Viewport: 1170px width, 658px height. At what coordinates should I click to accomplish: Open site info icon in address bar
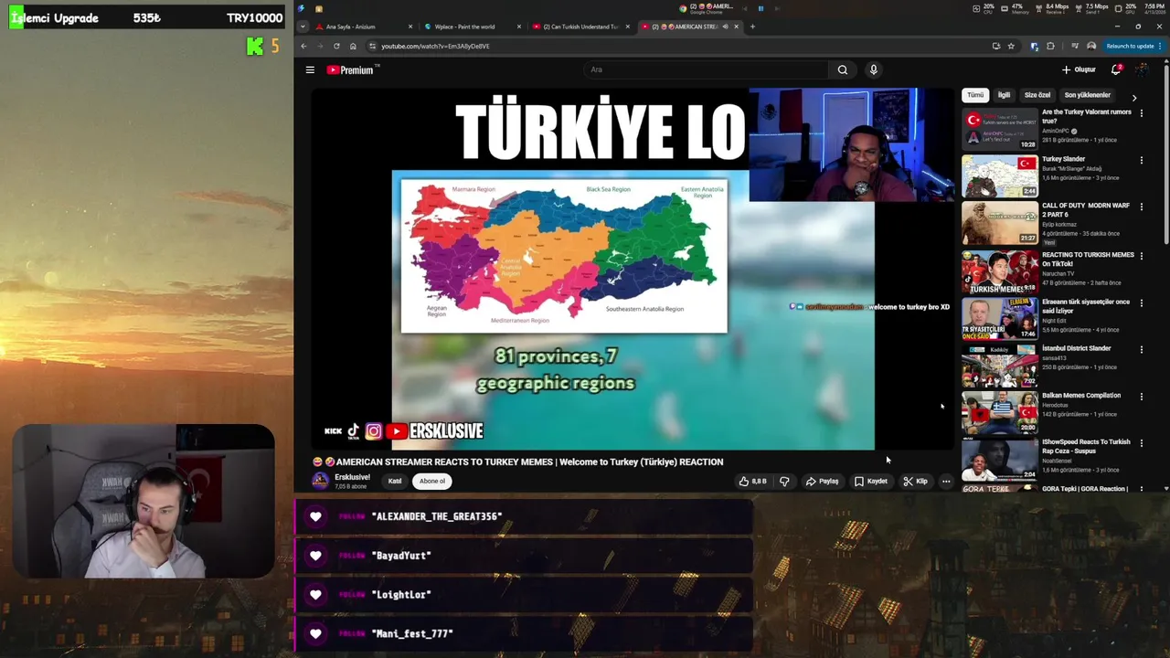372,46
